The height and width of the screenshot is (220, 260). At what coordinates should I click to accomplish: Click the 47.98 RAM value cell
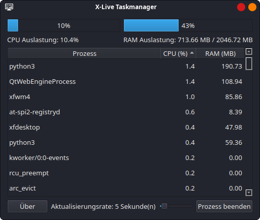pos(233,128)
